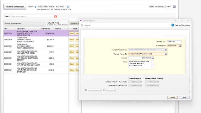Click the Memo box scrollbar
This screenshot has width=201, height=113.
[153, 65]
